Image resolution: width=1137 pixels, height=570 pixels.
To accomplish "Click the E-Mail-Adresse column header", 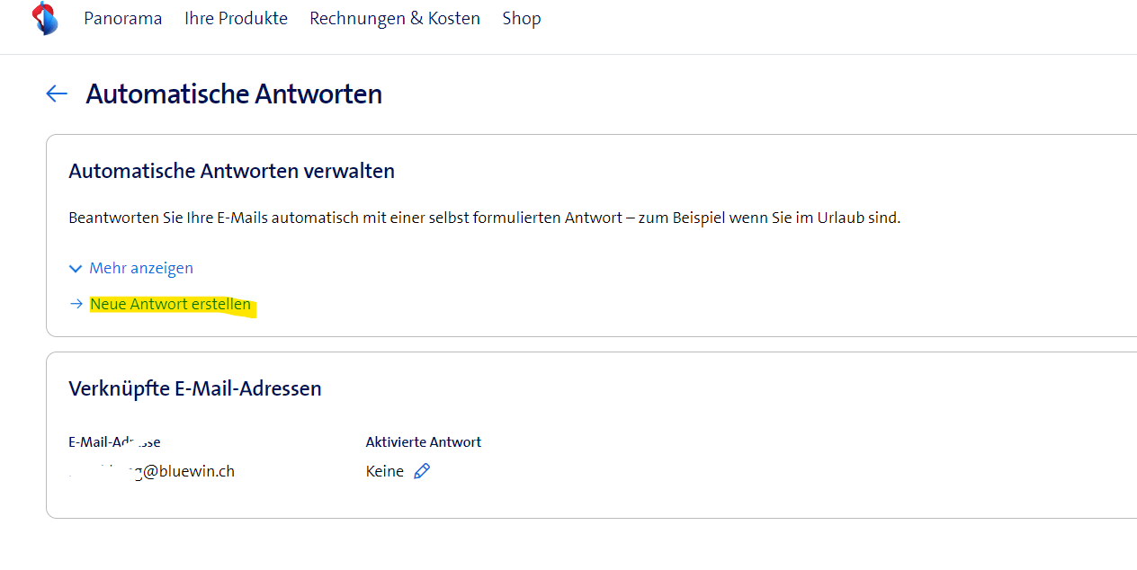I will pos(114,441).
